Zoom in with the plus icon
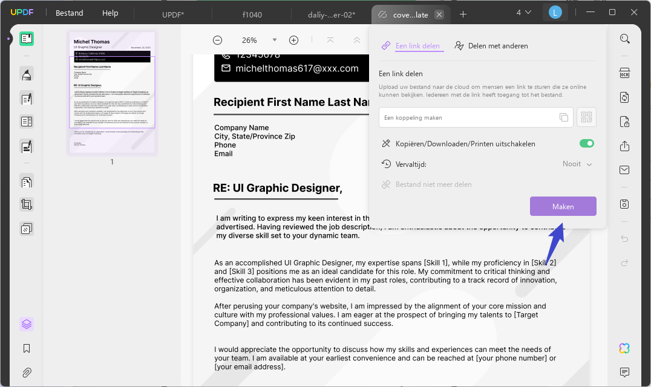This screenshot has height=387, width=651. (293, 41)
